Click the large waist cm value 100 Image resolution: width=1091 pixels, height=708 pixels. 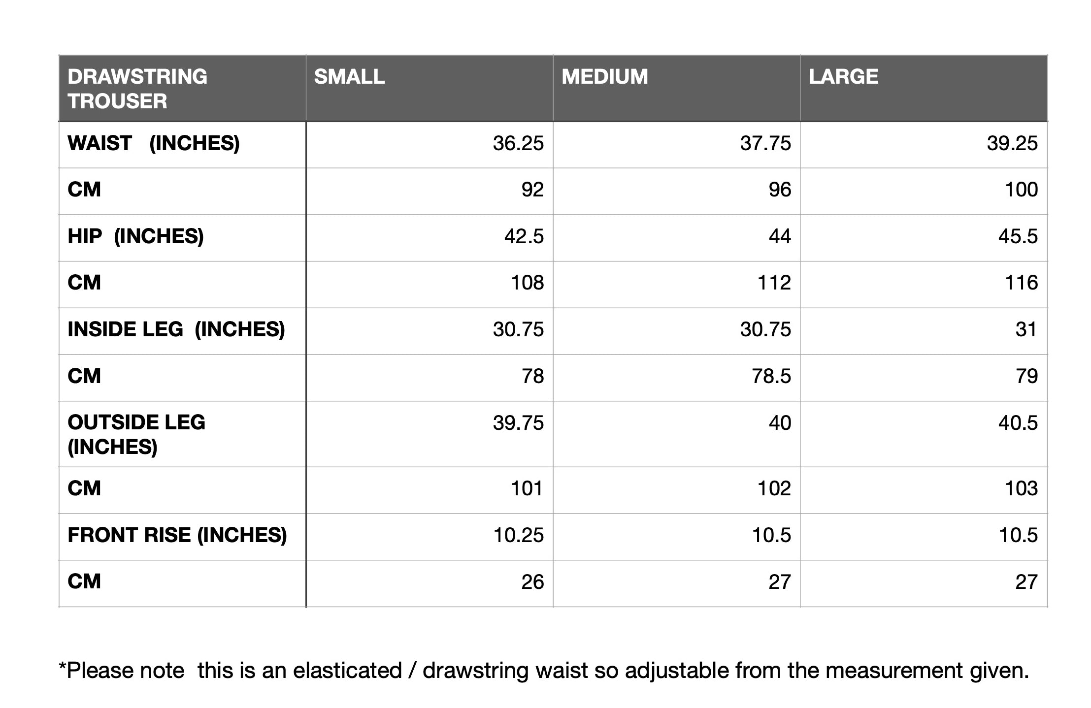(x=1021, y=190)
